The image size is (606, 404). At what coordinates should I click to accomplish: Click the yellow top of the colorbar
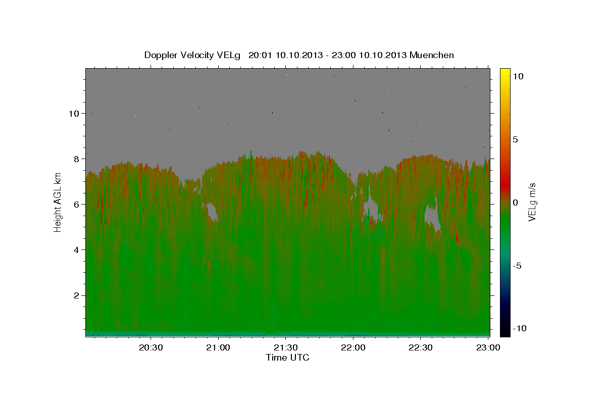coord(505,73)
